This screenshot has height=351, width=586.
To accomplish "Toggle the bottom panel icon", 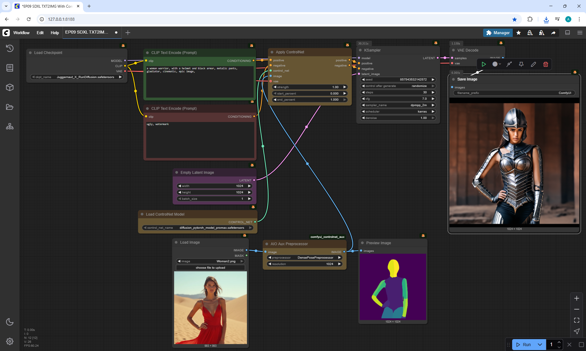I will [567, 33].
